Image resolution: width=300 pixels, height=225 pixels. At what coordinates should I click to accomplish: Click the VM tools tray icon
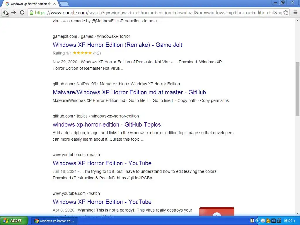point(274,221)
